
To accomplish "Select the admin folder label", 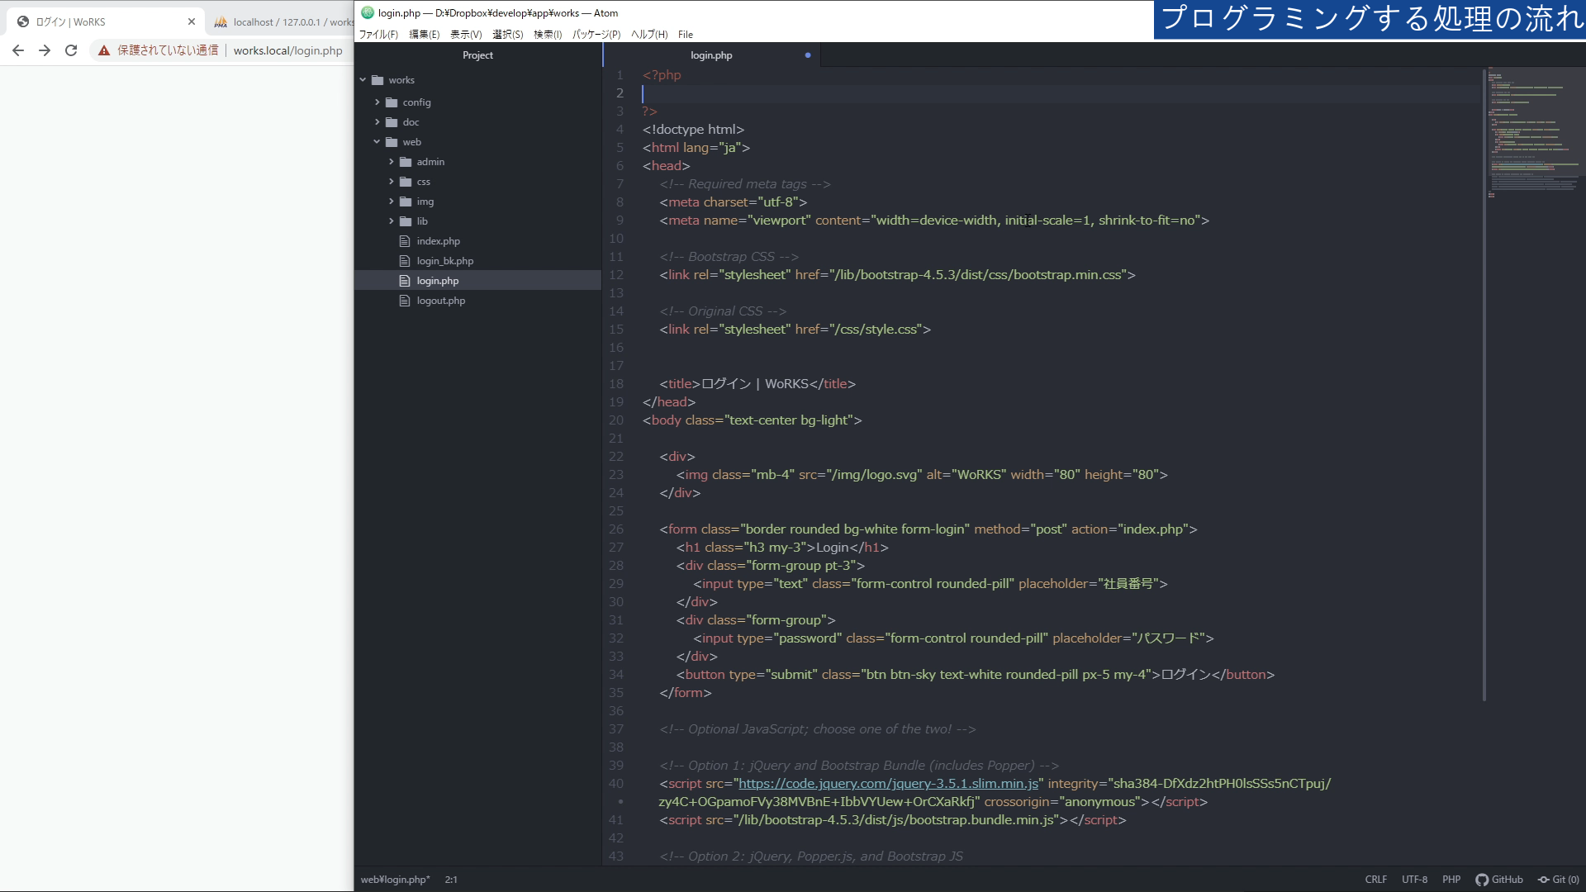I will tap(430, 162).
